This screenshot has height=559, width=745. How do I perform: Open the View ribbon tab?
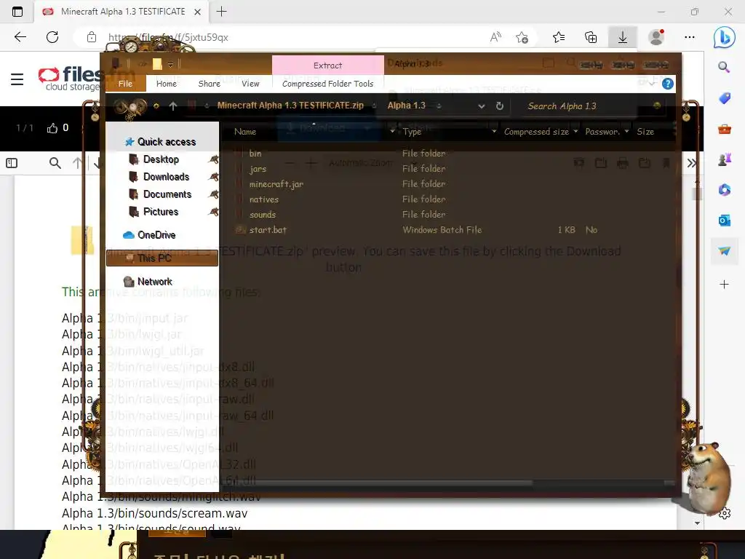tap(250, 84)
